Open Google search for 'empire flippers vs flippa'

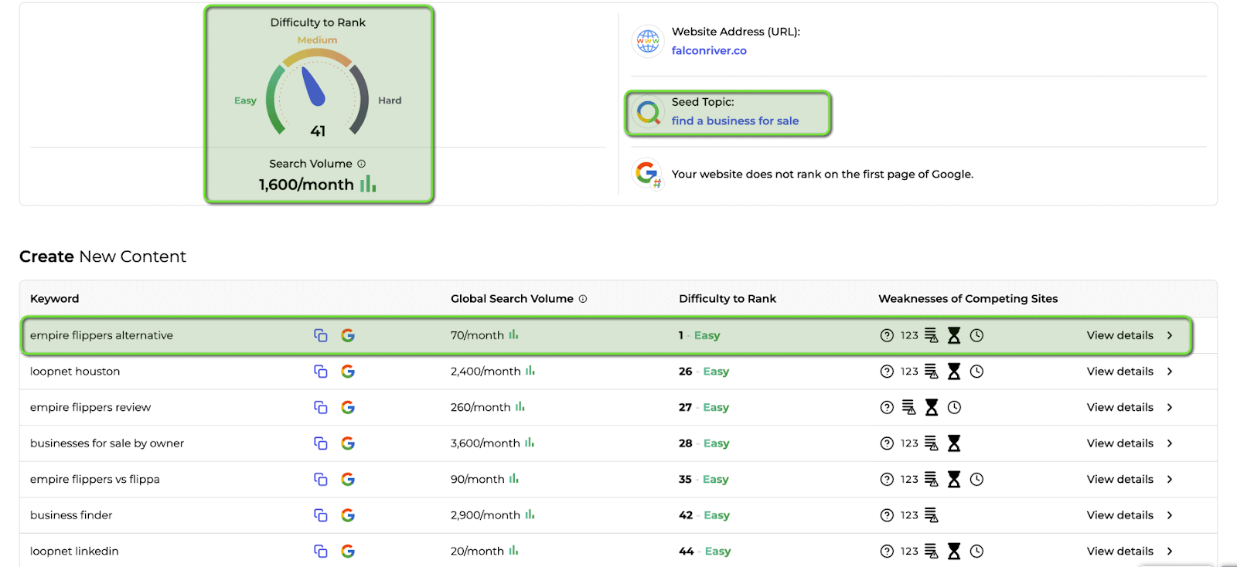pyautogui.click(x=348, y=479)
